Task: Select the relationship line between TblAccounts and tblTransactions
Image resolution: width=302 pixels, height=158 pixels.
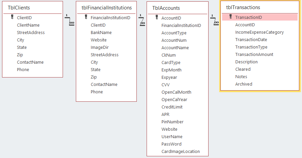Action: [x=214, y=20]
